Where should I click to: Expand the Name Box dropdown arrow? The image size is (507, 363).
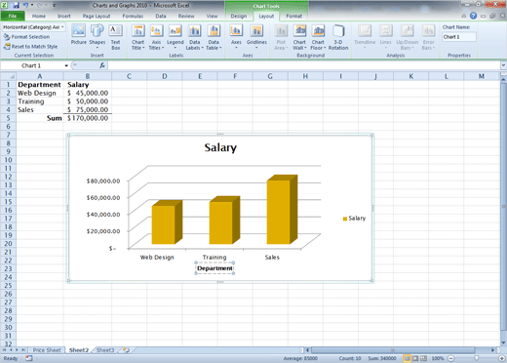pyautogui.click(x=66, y=65)
